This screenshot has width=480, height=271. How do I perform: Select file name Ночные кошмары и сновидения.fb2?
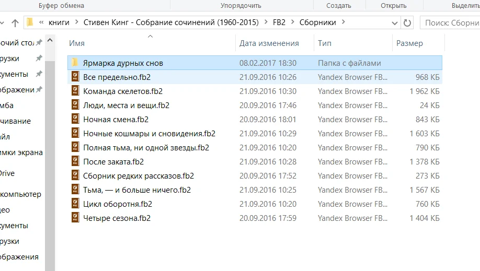coord(149,134)
